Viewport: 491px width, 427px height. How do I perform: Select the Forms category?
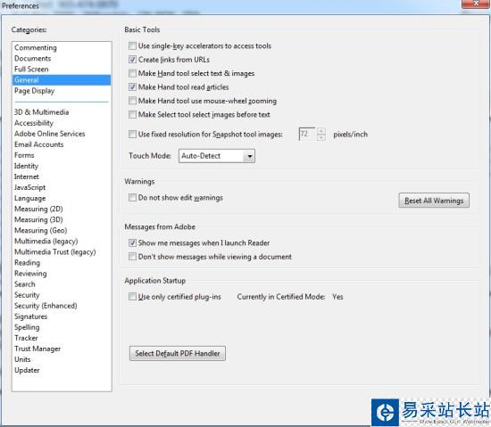[62, 155]
